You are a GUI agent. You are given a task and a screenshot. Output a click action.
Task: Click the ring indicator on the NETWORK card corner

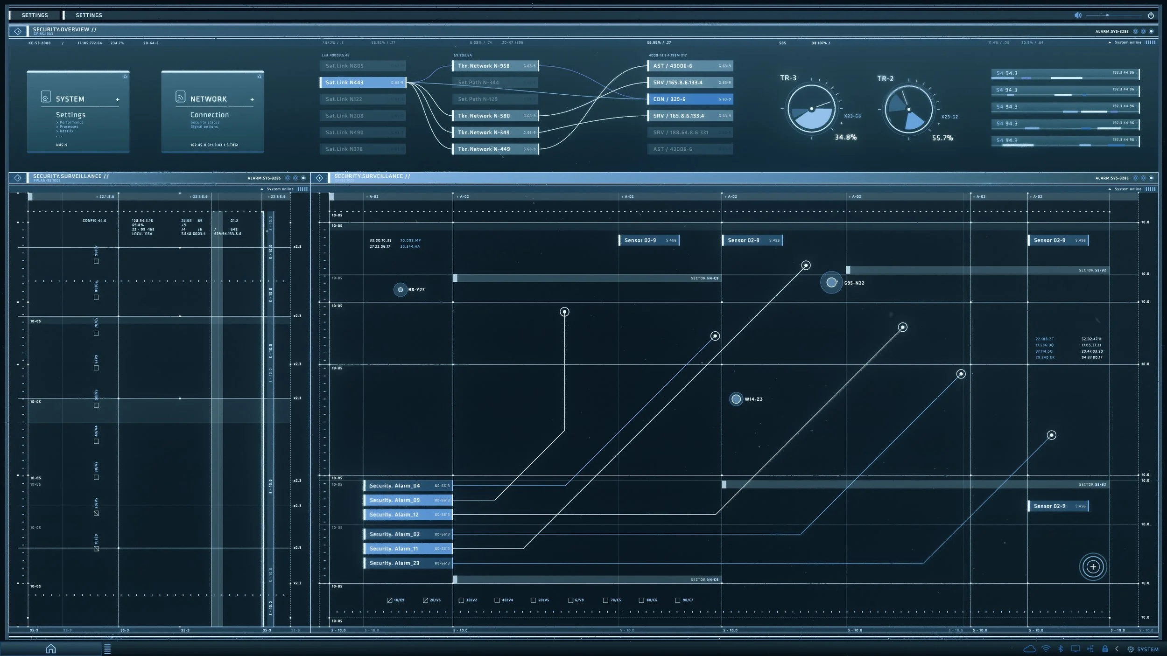pyautogui.click(x=260, y=77)
